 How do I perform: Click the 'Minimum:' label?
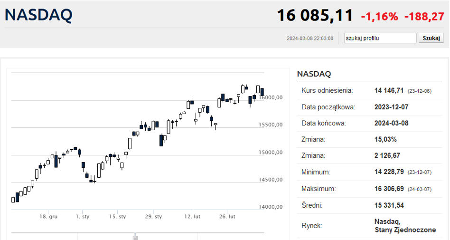(316, 172)
